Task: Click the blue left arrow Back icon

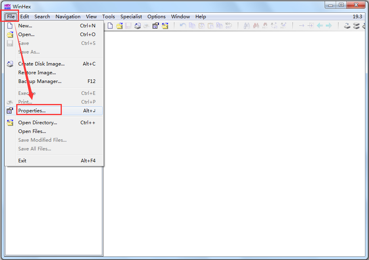Action: pos(320,25)
